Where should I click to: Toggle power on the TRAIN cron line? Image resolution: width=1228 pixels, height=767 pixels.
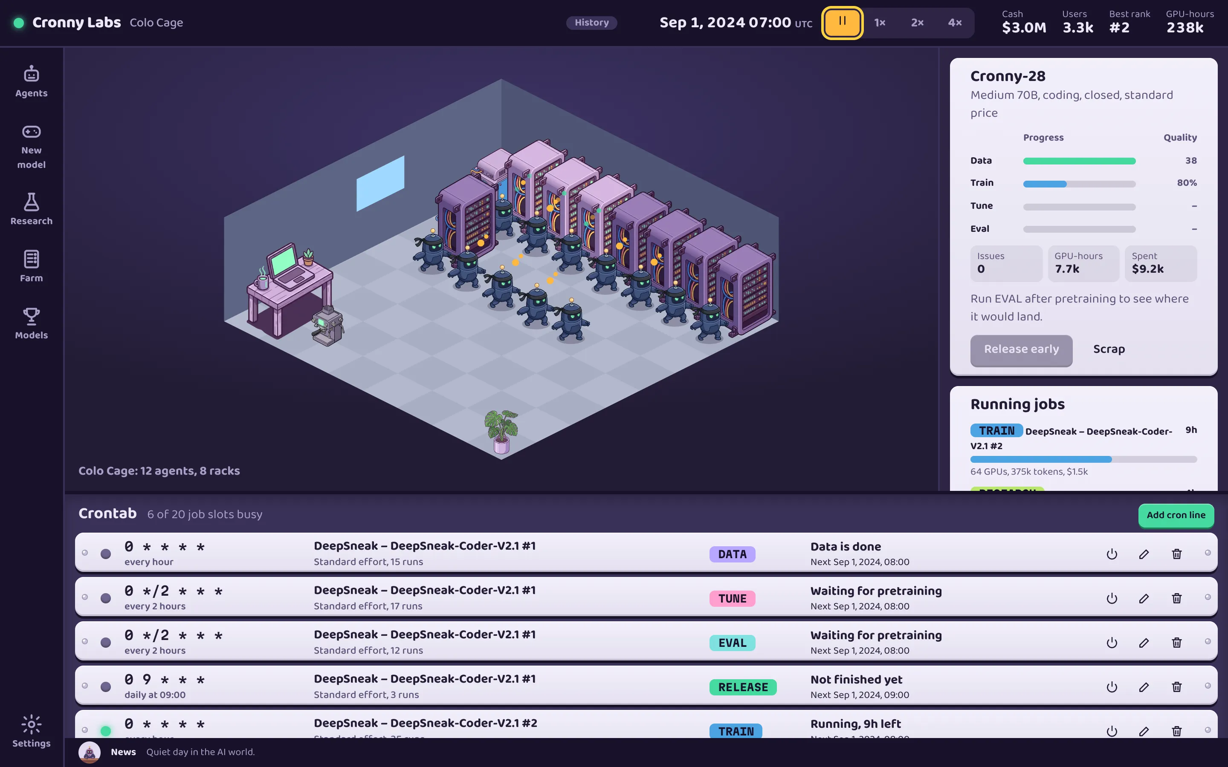[x=1112, y=731]
